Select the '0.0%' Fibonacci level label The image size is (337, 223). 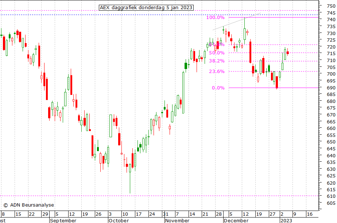pyautogui.click(x=218, y=88)
